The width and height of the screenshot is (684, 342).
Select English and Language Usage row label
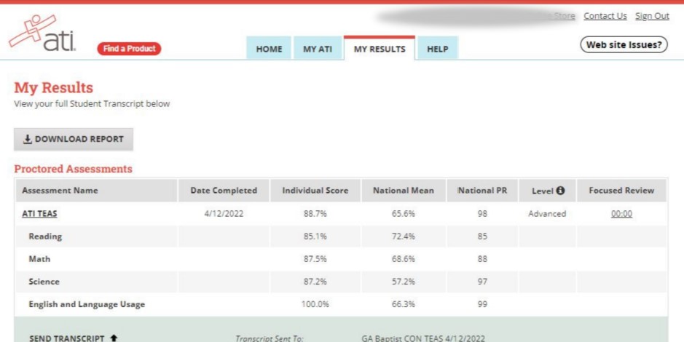pos(87,305)
